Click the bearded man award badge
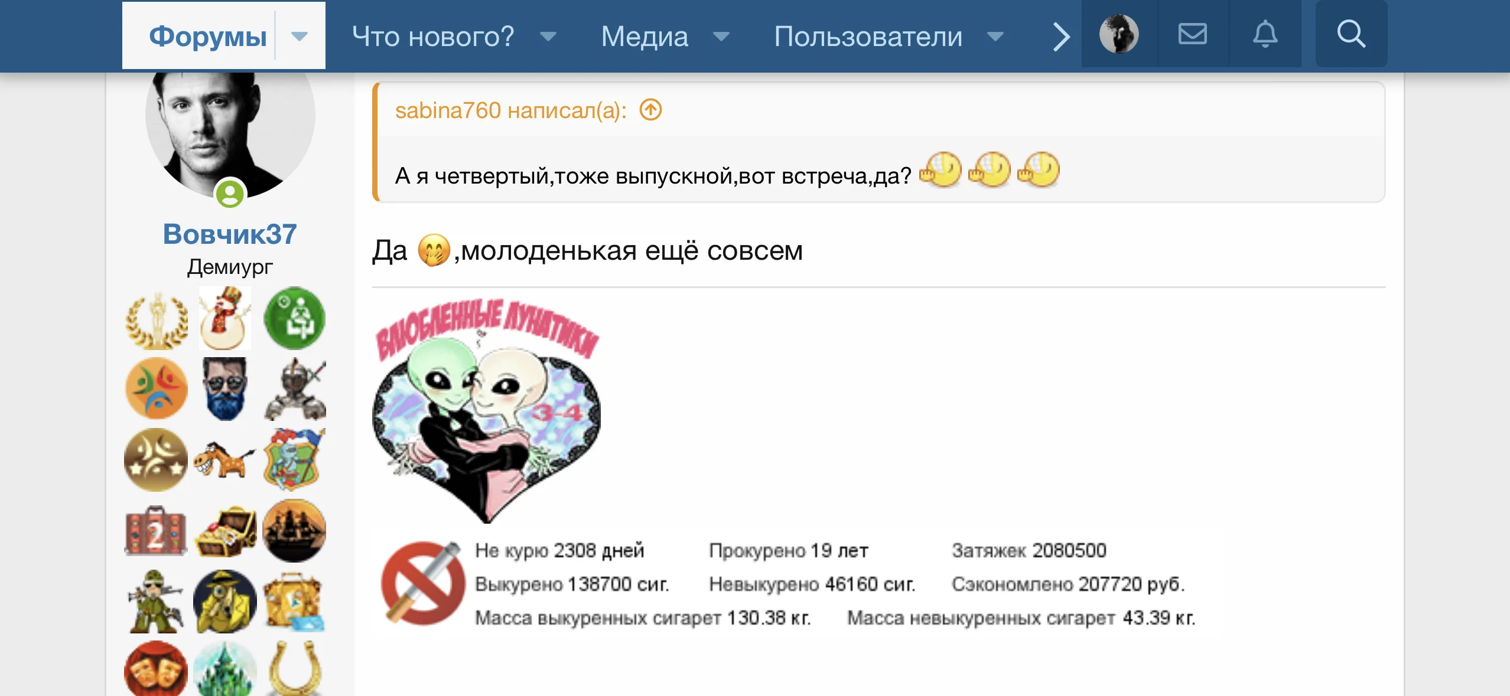The image size is (1510, 696). [224, 388]
